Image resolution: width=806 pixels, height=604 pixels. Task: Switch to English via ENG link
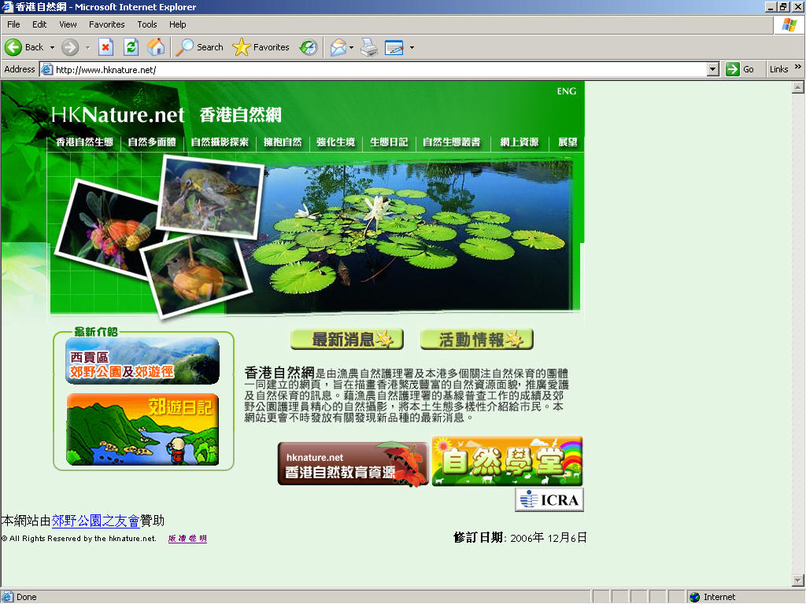[566, 91]
